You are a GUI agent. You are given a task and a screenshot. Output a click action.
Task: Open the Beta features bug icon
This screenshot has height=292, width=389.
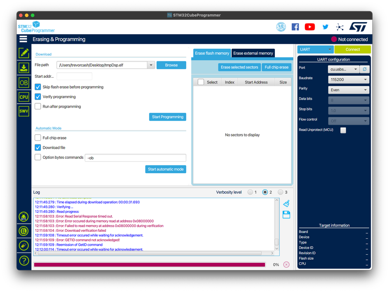tap(24, 217)
